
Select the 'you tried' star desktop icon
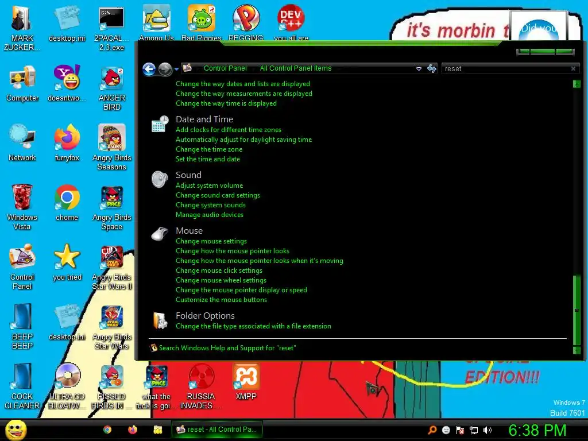pos(67,262)
